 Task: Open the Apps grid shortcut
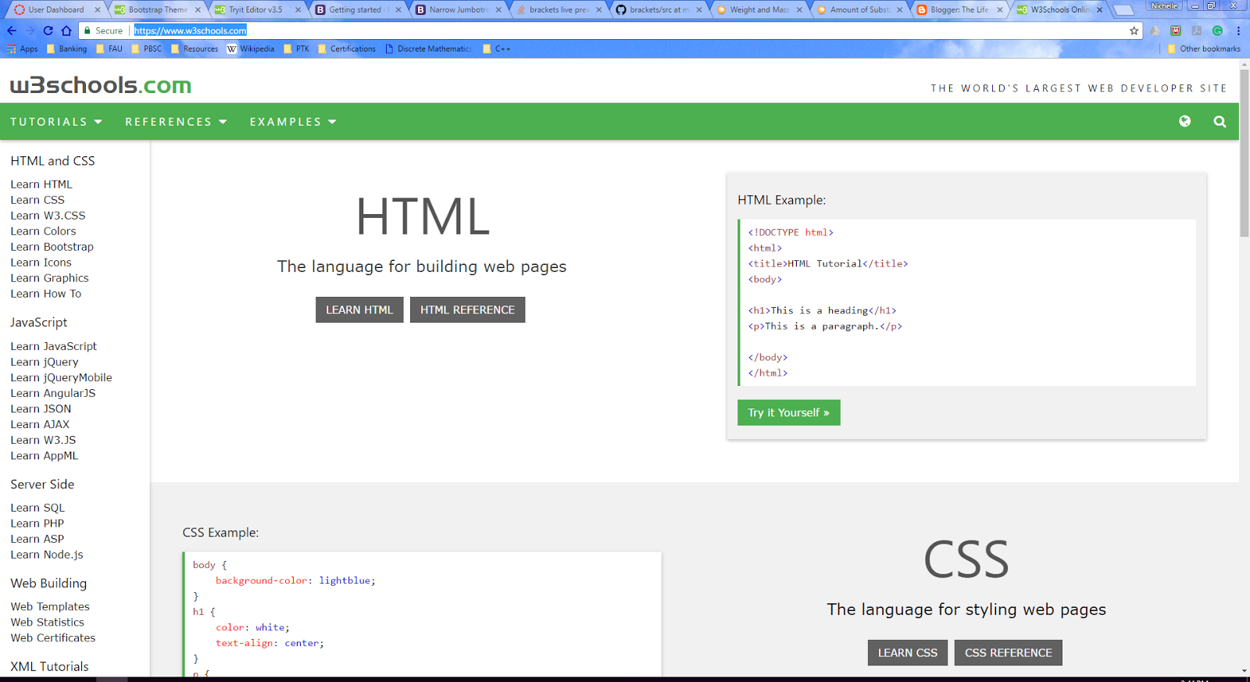click(23, 48)
